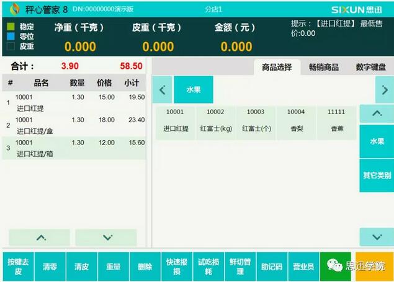Click the green stable indicator square
The width and height of the screenshot is (394, 282).
click(x=10, y=27)
